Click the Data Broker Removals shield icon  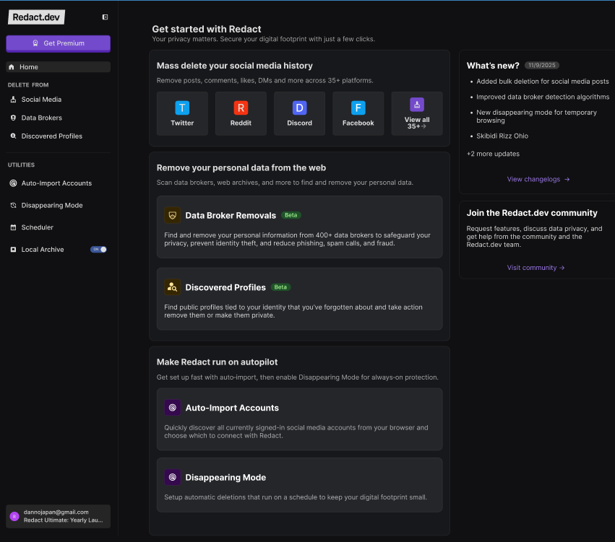[172, 215]
